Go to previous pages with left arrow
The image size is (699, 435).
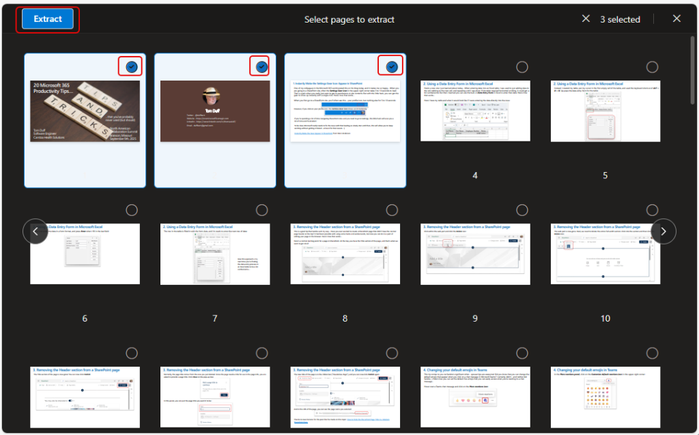click(x=35, y=231)
